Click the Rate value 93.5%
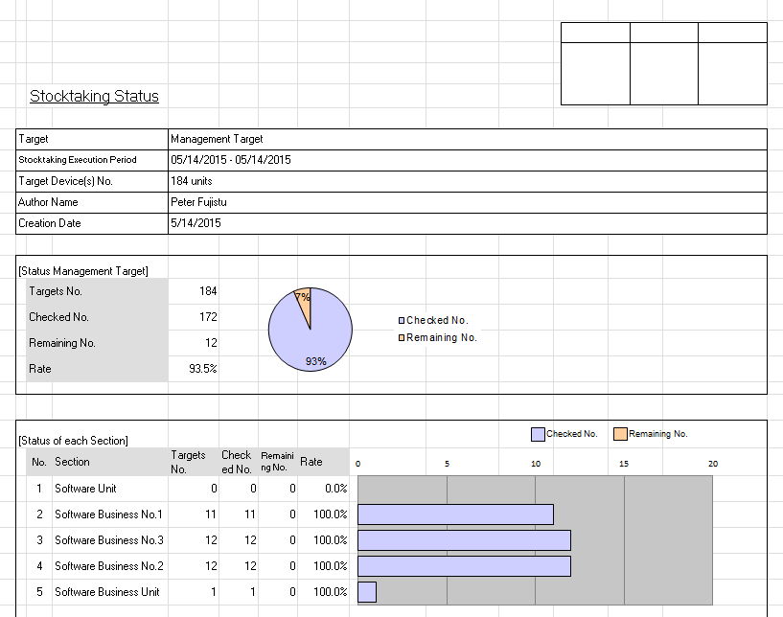The height and width of the screenshot is (617, 783). 203,369
